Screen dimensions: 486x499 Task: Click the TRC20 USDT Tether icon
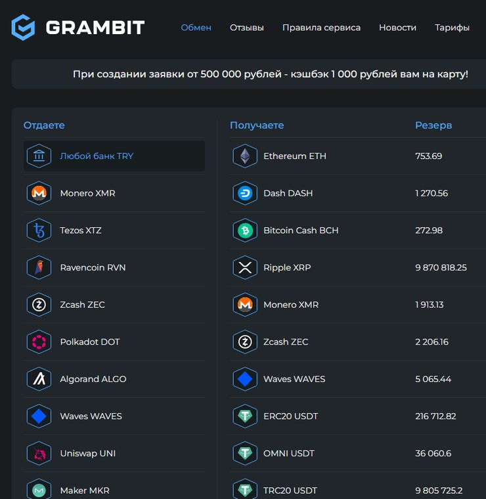click(245, 490)
